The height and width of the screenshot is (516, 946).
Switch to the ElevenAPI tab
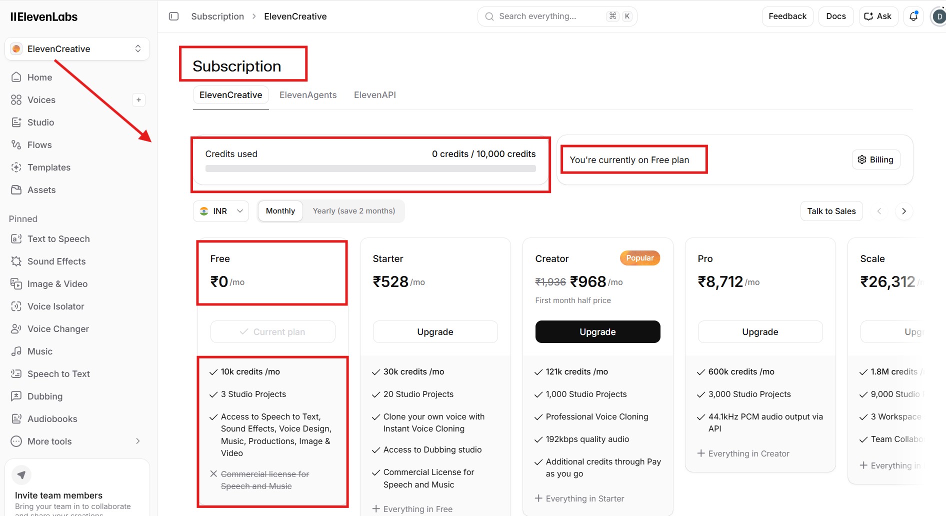(x=375, y=95)
